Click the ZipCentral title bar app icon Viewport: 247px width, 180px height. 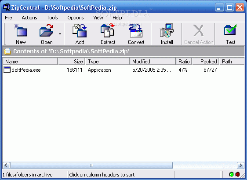pyautogui.click(x=6, y=7)
